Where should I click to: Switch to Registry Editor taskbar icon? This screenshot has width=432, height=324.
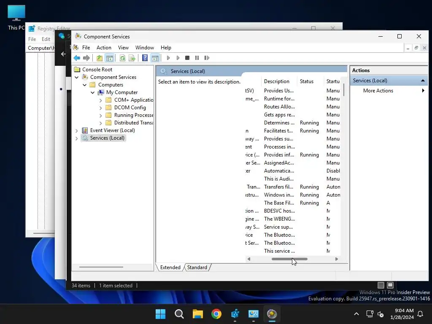point(235,314)
